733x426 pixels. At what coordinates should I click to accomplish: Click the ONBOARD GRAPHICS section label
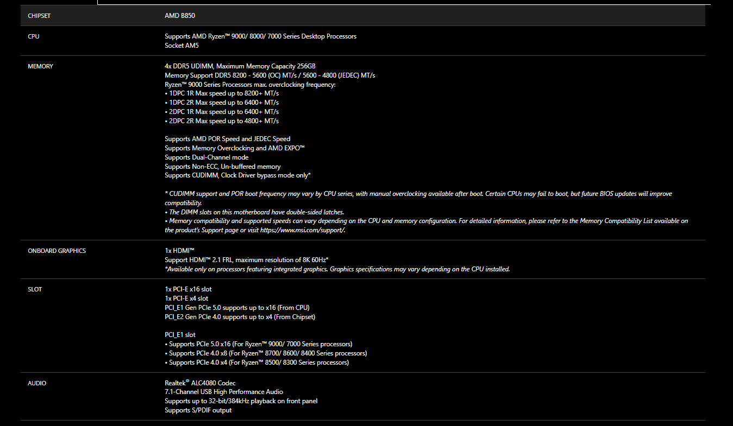pos(57,251)
